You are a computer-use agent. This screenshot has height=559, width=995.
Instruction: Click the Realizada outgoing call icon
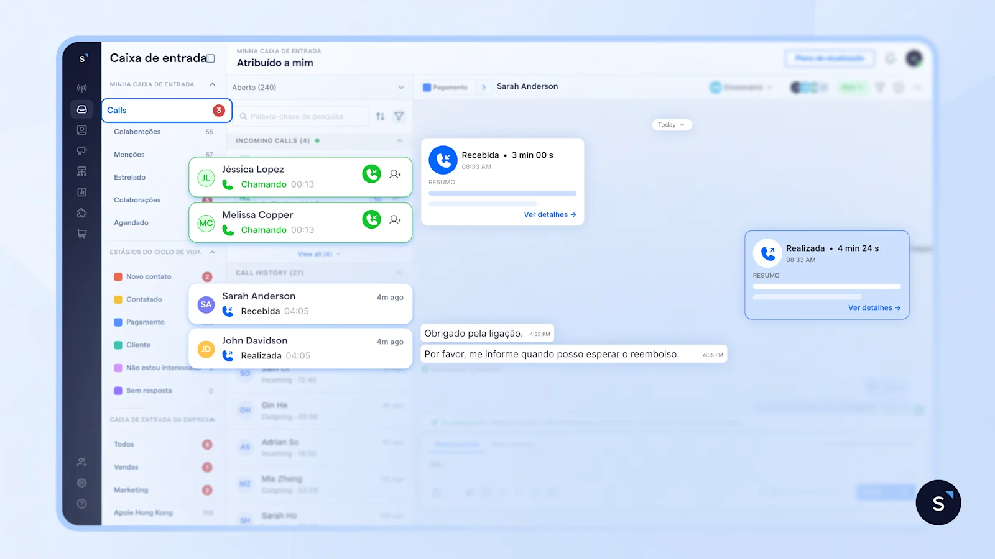point(767,253)
